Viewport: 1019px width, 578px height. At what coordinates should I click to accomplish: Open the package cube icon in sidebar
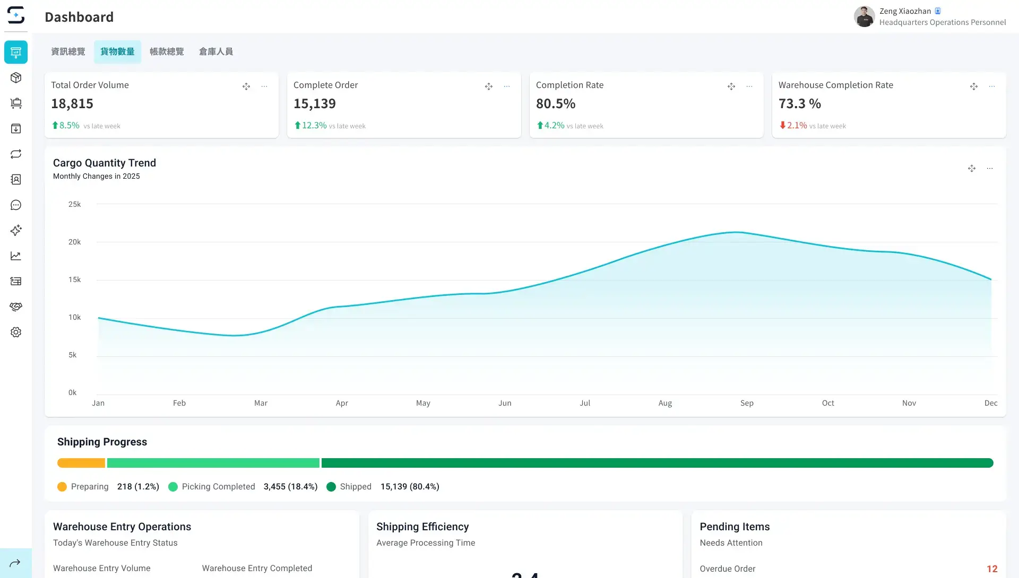coord(16,78)
